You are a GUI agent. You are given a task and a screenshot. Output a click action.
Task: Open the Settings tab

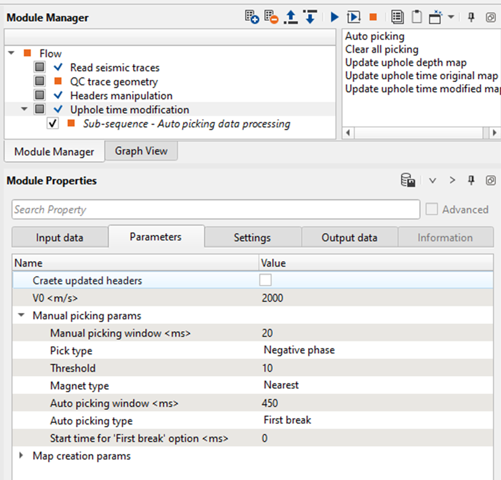pos(252,237)
